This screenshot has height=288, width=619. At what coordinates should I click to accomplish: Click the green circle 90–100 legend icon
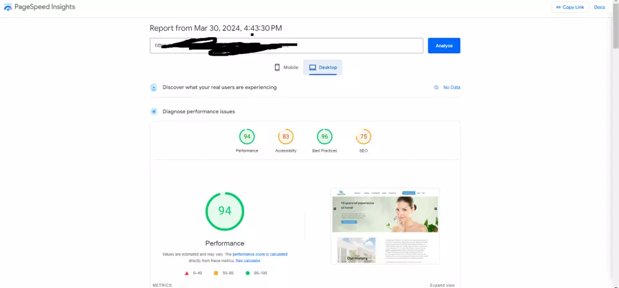point(248,273)
